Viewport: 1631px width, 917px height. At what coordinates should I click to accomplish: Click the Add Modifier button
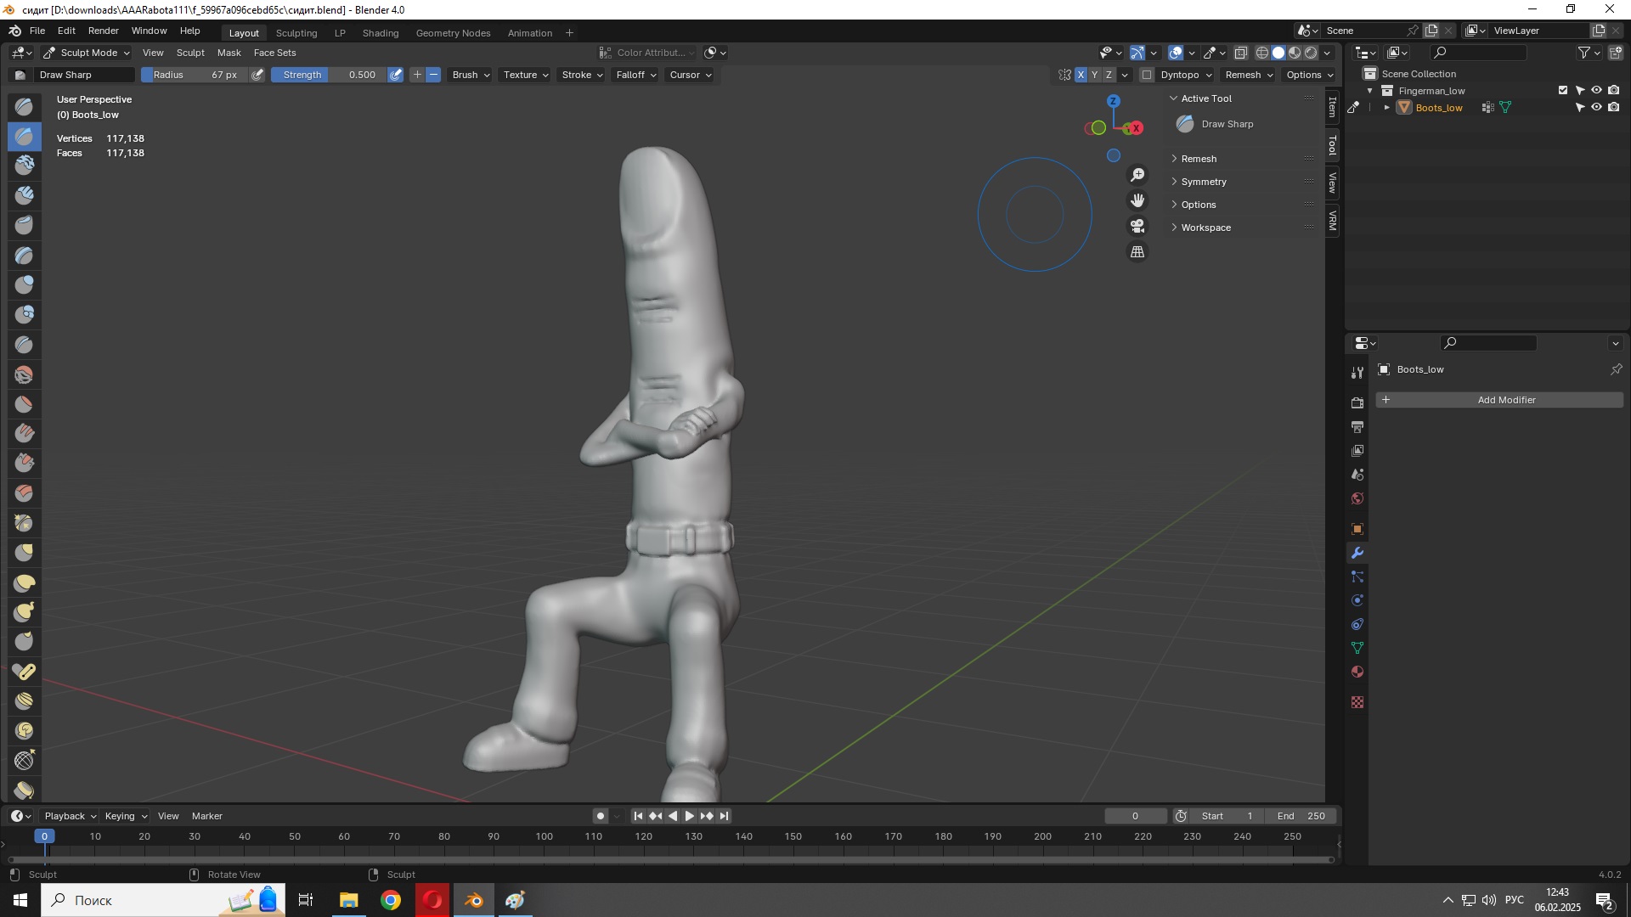tap(1505, 400)
